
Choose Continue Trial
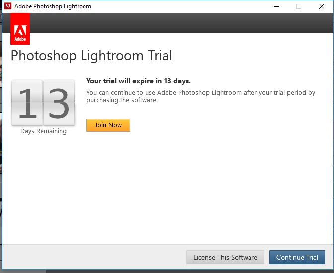pyautogui.click(x=297, y=257)
